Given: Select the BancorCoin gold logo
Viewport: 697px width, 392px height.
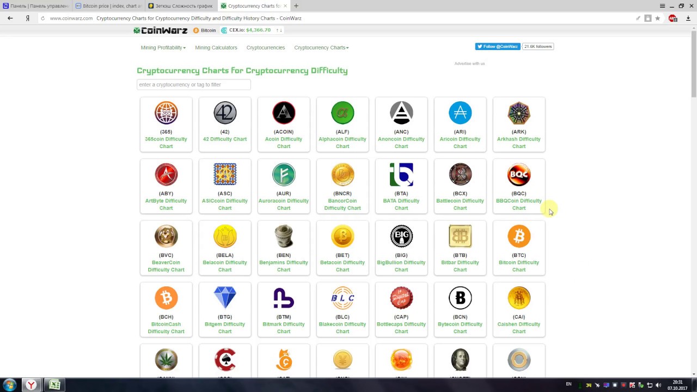Looking at the screenshot, I should 343,175.
